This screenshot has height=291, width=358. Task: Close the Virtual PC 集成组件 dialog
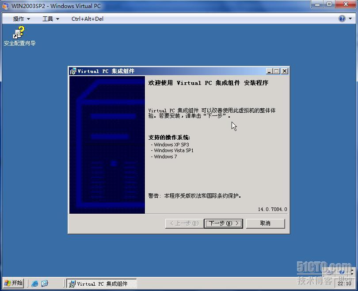285,71
